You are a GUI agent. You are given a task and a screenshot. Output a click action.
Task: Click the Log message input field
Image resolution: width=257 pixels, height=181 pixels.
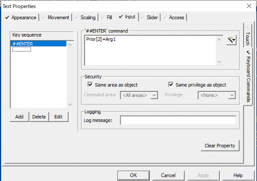[x=178, y=121]
